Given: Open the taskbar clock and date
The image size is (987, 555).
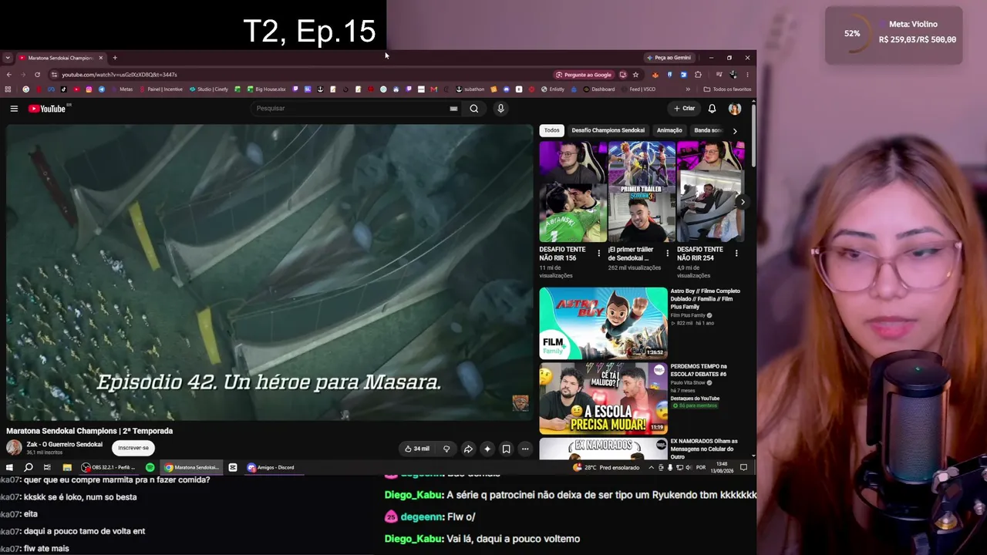Looking at the screenshot, I should click(722, 467).
